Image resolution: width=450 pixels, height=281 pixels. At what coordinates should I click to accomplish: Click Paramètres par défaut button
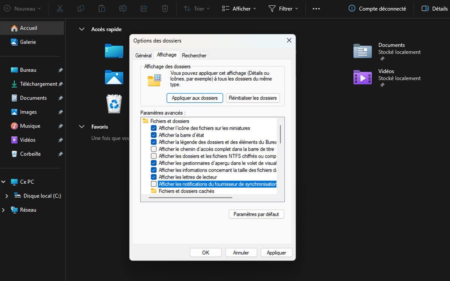point(256,214)
